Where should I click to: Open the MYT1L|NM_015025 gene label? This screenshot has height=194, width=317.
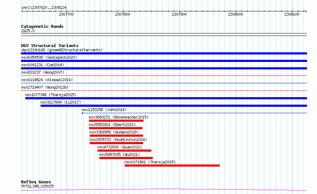point(37,186)
